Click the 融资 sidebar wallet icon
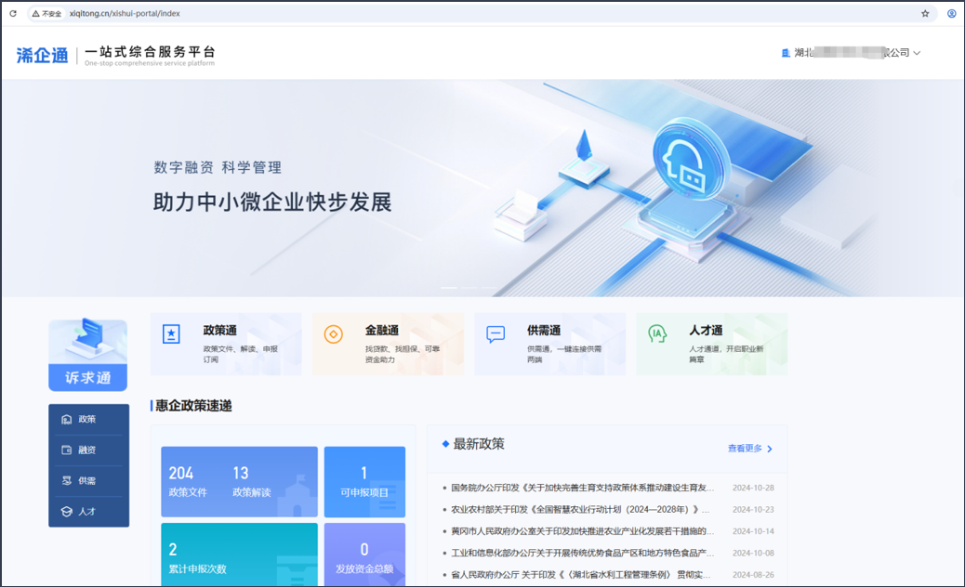The width and height of the screenshot is (965, 587). coord(66,450)
